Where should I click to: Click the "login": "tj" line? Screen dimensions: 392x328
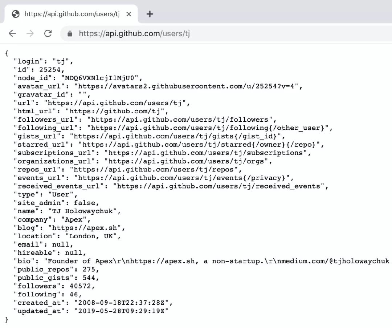(x=44, y=61)
